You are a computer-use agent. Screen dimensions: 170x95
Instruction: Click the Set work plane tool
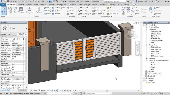point(151,10)
